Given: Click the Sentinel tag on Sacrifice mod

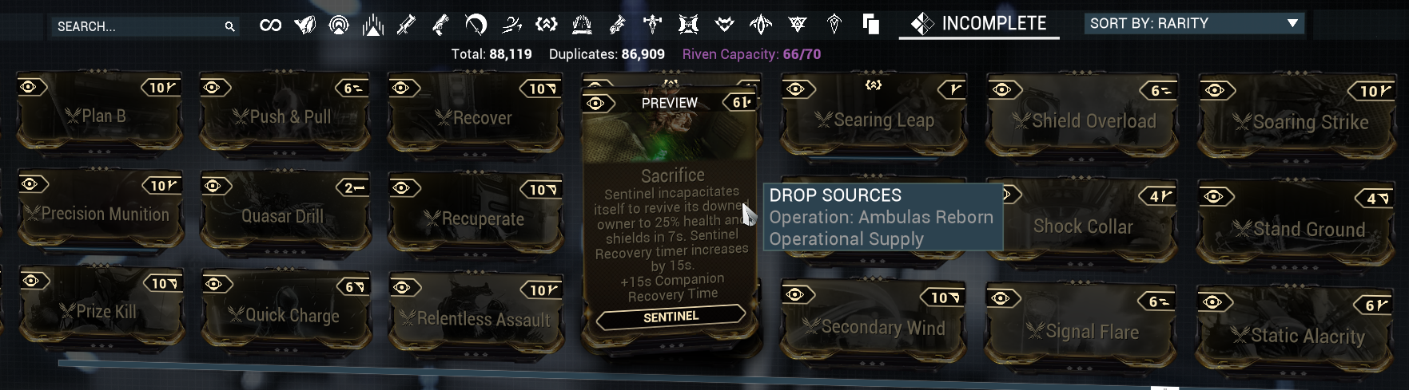Looking at the screenshot, I should coord(671,317).
